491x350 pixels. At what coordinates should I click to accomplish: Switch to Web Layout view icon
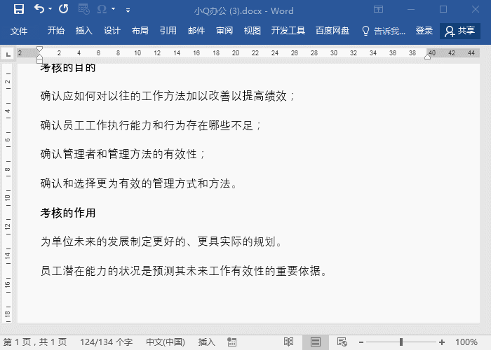pos(342,342)
